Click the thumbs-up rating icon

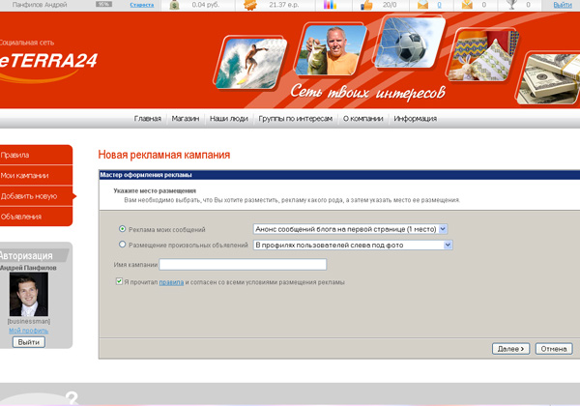(366, 5)
